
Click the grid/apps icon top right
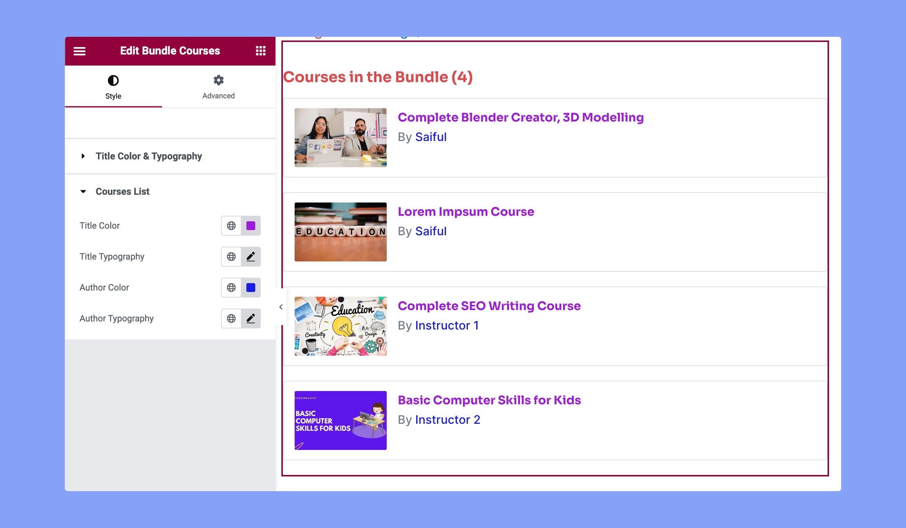point(261,52)
